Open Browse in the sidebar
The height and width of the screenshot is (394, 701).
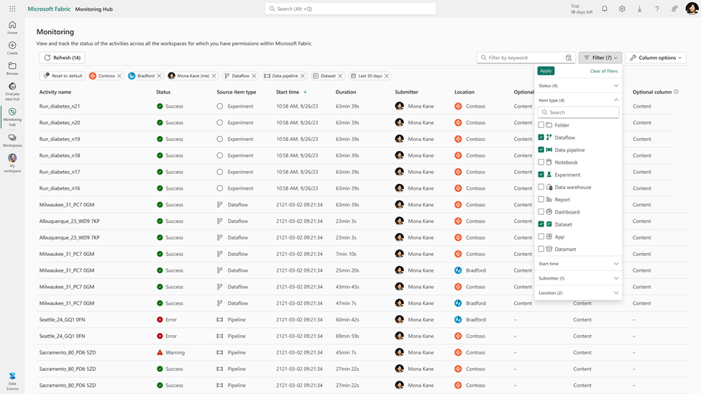tap(12, 68)
